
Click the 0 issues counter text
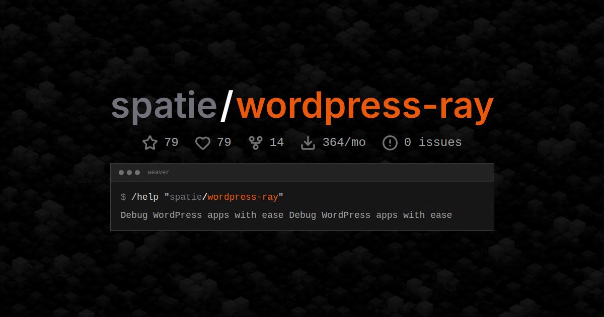tap(433, 142)
